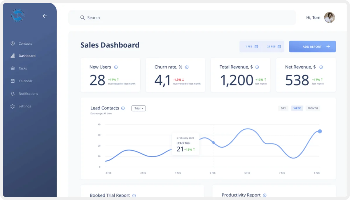Switch chart view to Day
The height and width of the screenshot is (200, 350).
[283, 108]
